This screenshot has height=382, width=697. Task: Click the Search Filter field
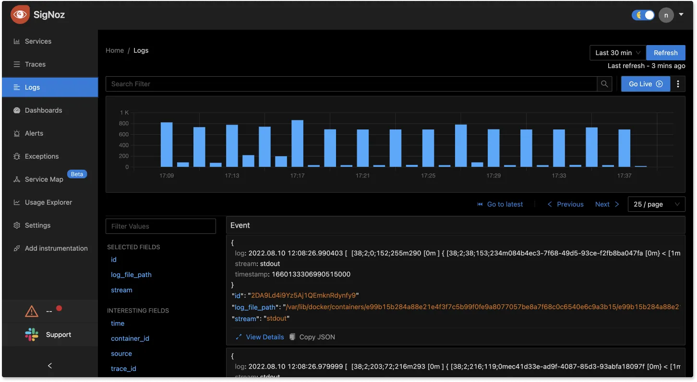[351, 84]
